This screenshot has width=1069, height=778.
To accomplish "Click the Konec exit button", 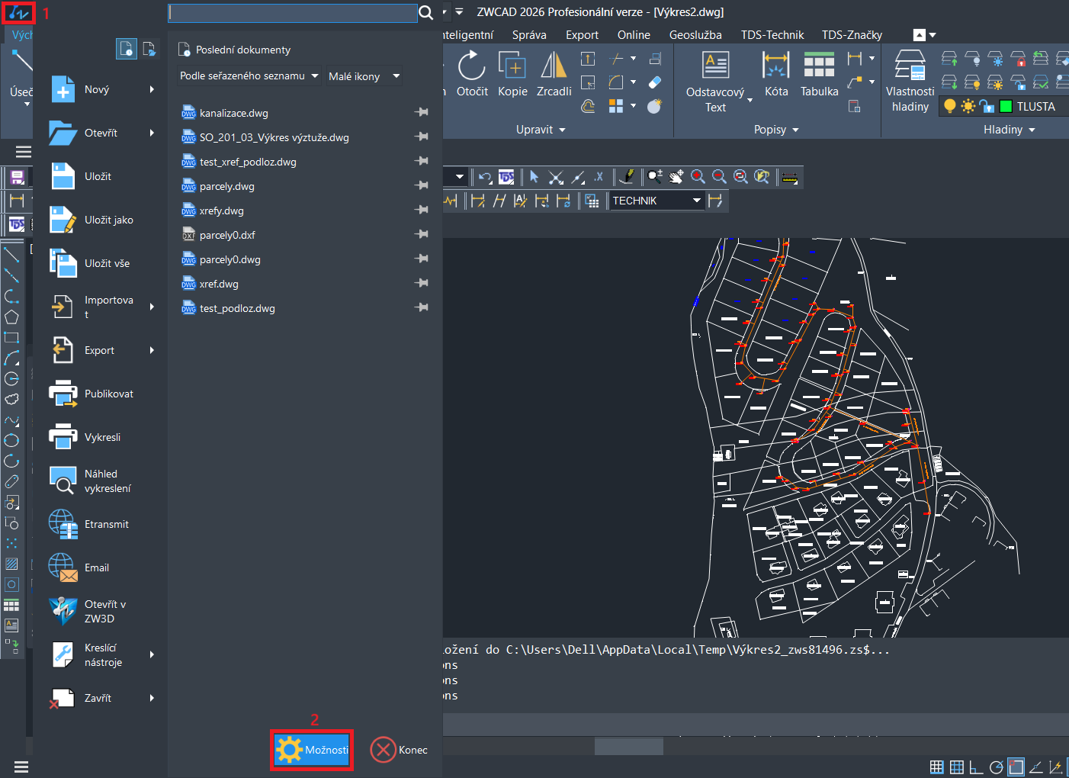I will [x=399, y=750].
